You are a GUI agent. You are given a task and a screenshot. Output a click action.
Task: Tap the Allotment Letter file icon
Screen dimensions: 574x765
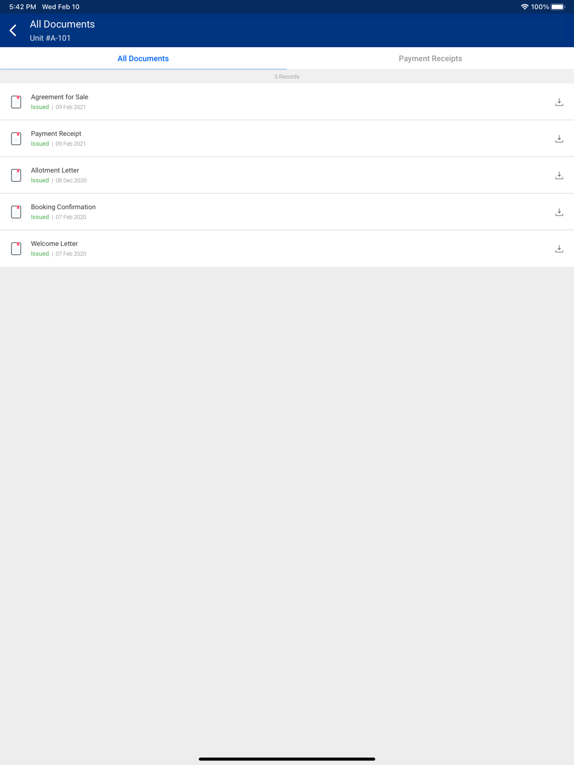(x=16, y=175)
